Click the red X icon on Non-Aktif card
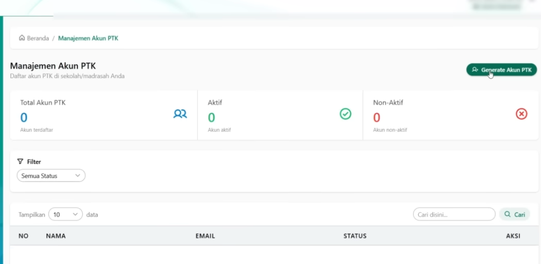This screenshot has height=264, width=541. click(x=521, y=114)
